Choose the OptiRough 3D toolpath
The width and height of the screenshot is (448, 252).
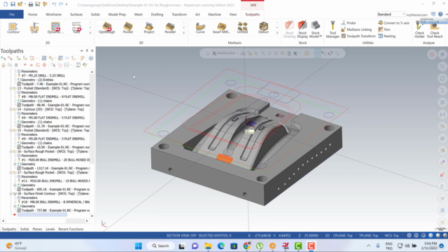(x=107, y=28)
